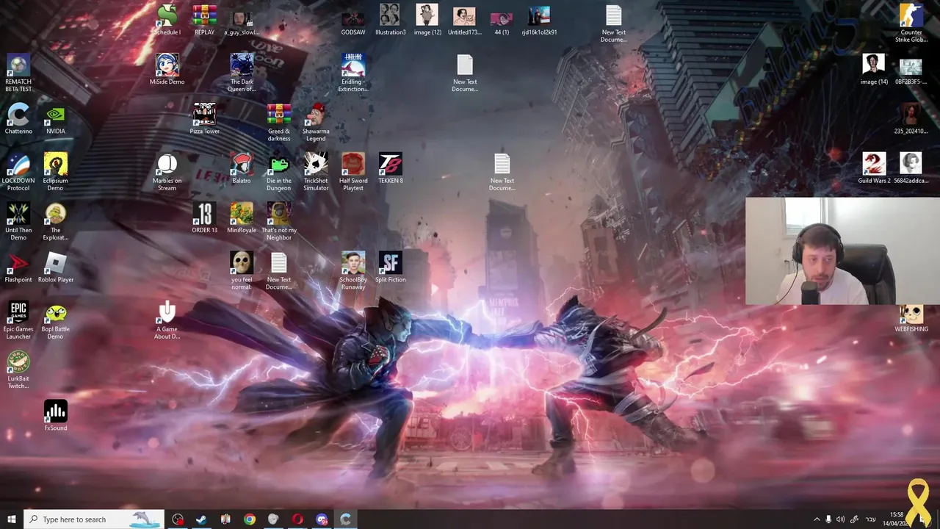Open the Eclipsium Demo shortcut
The width and height of the screenshot is (940, 529).
pyautogui.click(x=56, y=171)
